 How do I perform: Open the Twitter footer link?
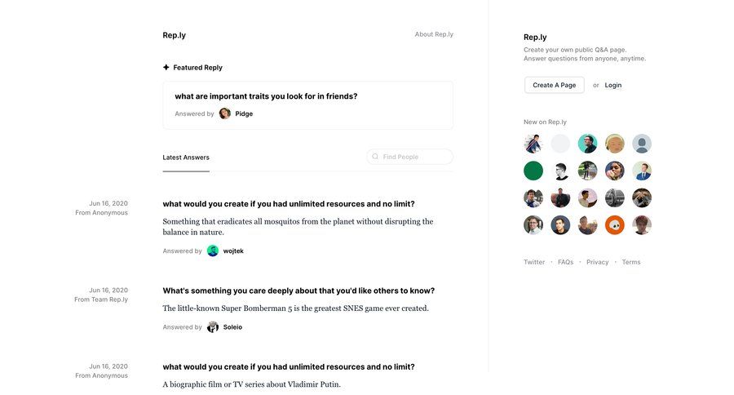pyautogui.click(x=534, y=262)
